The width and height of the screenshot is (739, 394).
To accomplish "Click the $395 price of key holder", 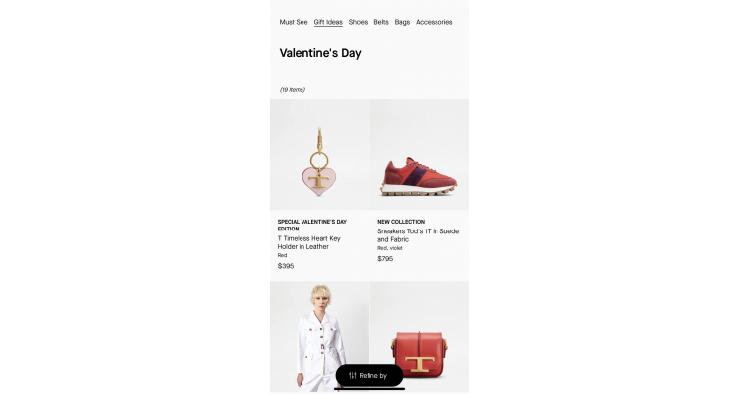I will (x=286, y=266).
